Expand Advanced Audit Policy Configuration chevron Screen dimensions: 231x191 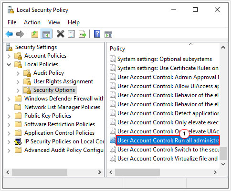click(x=9, y=151)
